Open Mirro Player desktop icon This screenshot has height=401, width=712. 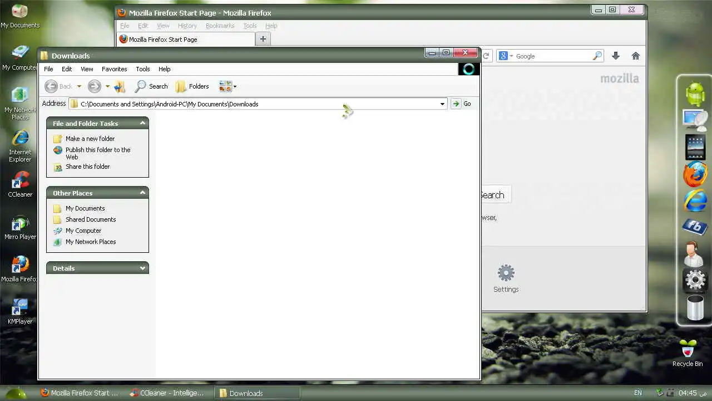[x=20, y=227]
